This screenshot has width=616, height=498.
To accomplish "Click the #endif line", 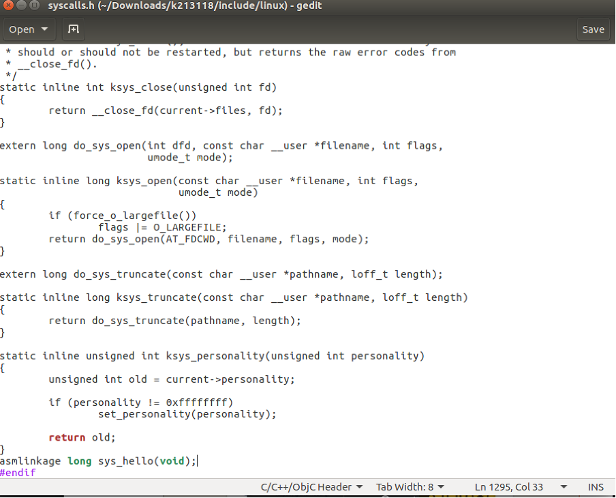I will point(18,473).
